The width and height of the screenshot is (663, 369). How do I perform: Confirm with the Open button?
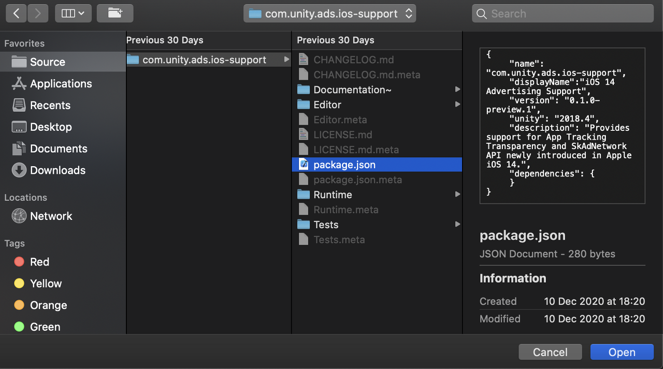click(622, 352)
